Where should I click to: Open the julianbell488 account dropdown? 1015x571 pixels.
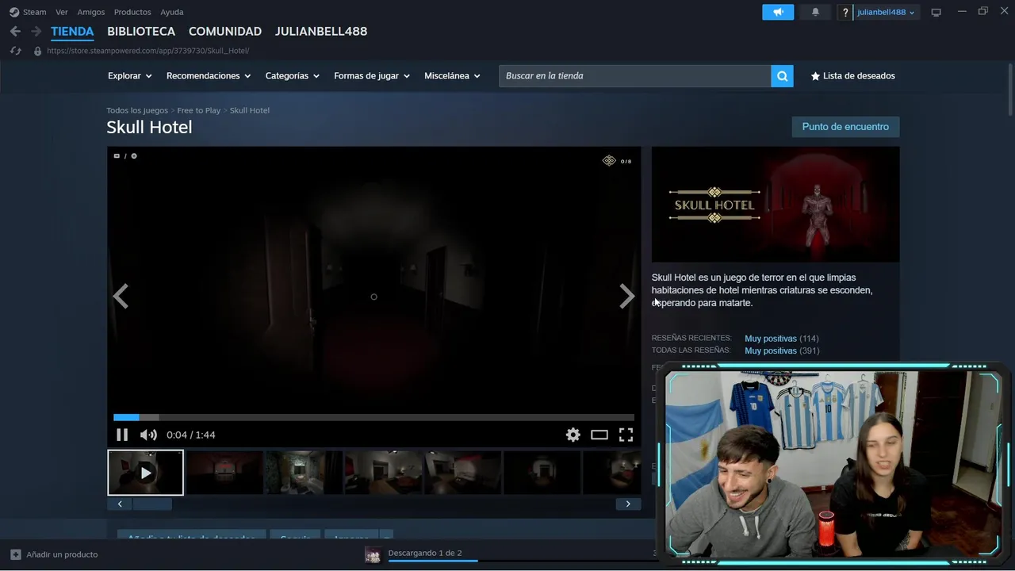point(886,12)
